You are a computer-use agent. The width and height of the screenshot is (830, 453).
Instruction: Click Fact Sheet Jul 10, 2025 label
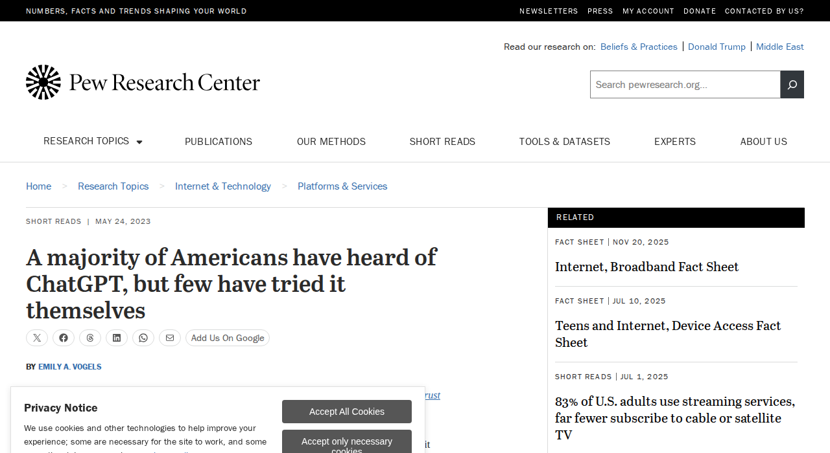[610, 301]
